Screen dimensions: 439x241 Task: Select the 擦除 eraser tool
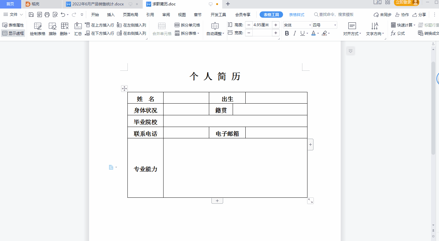(x=53, y=29)
